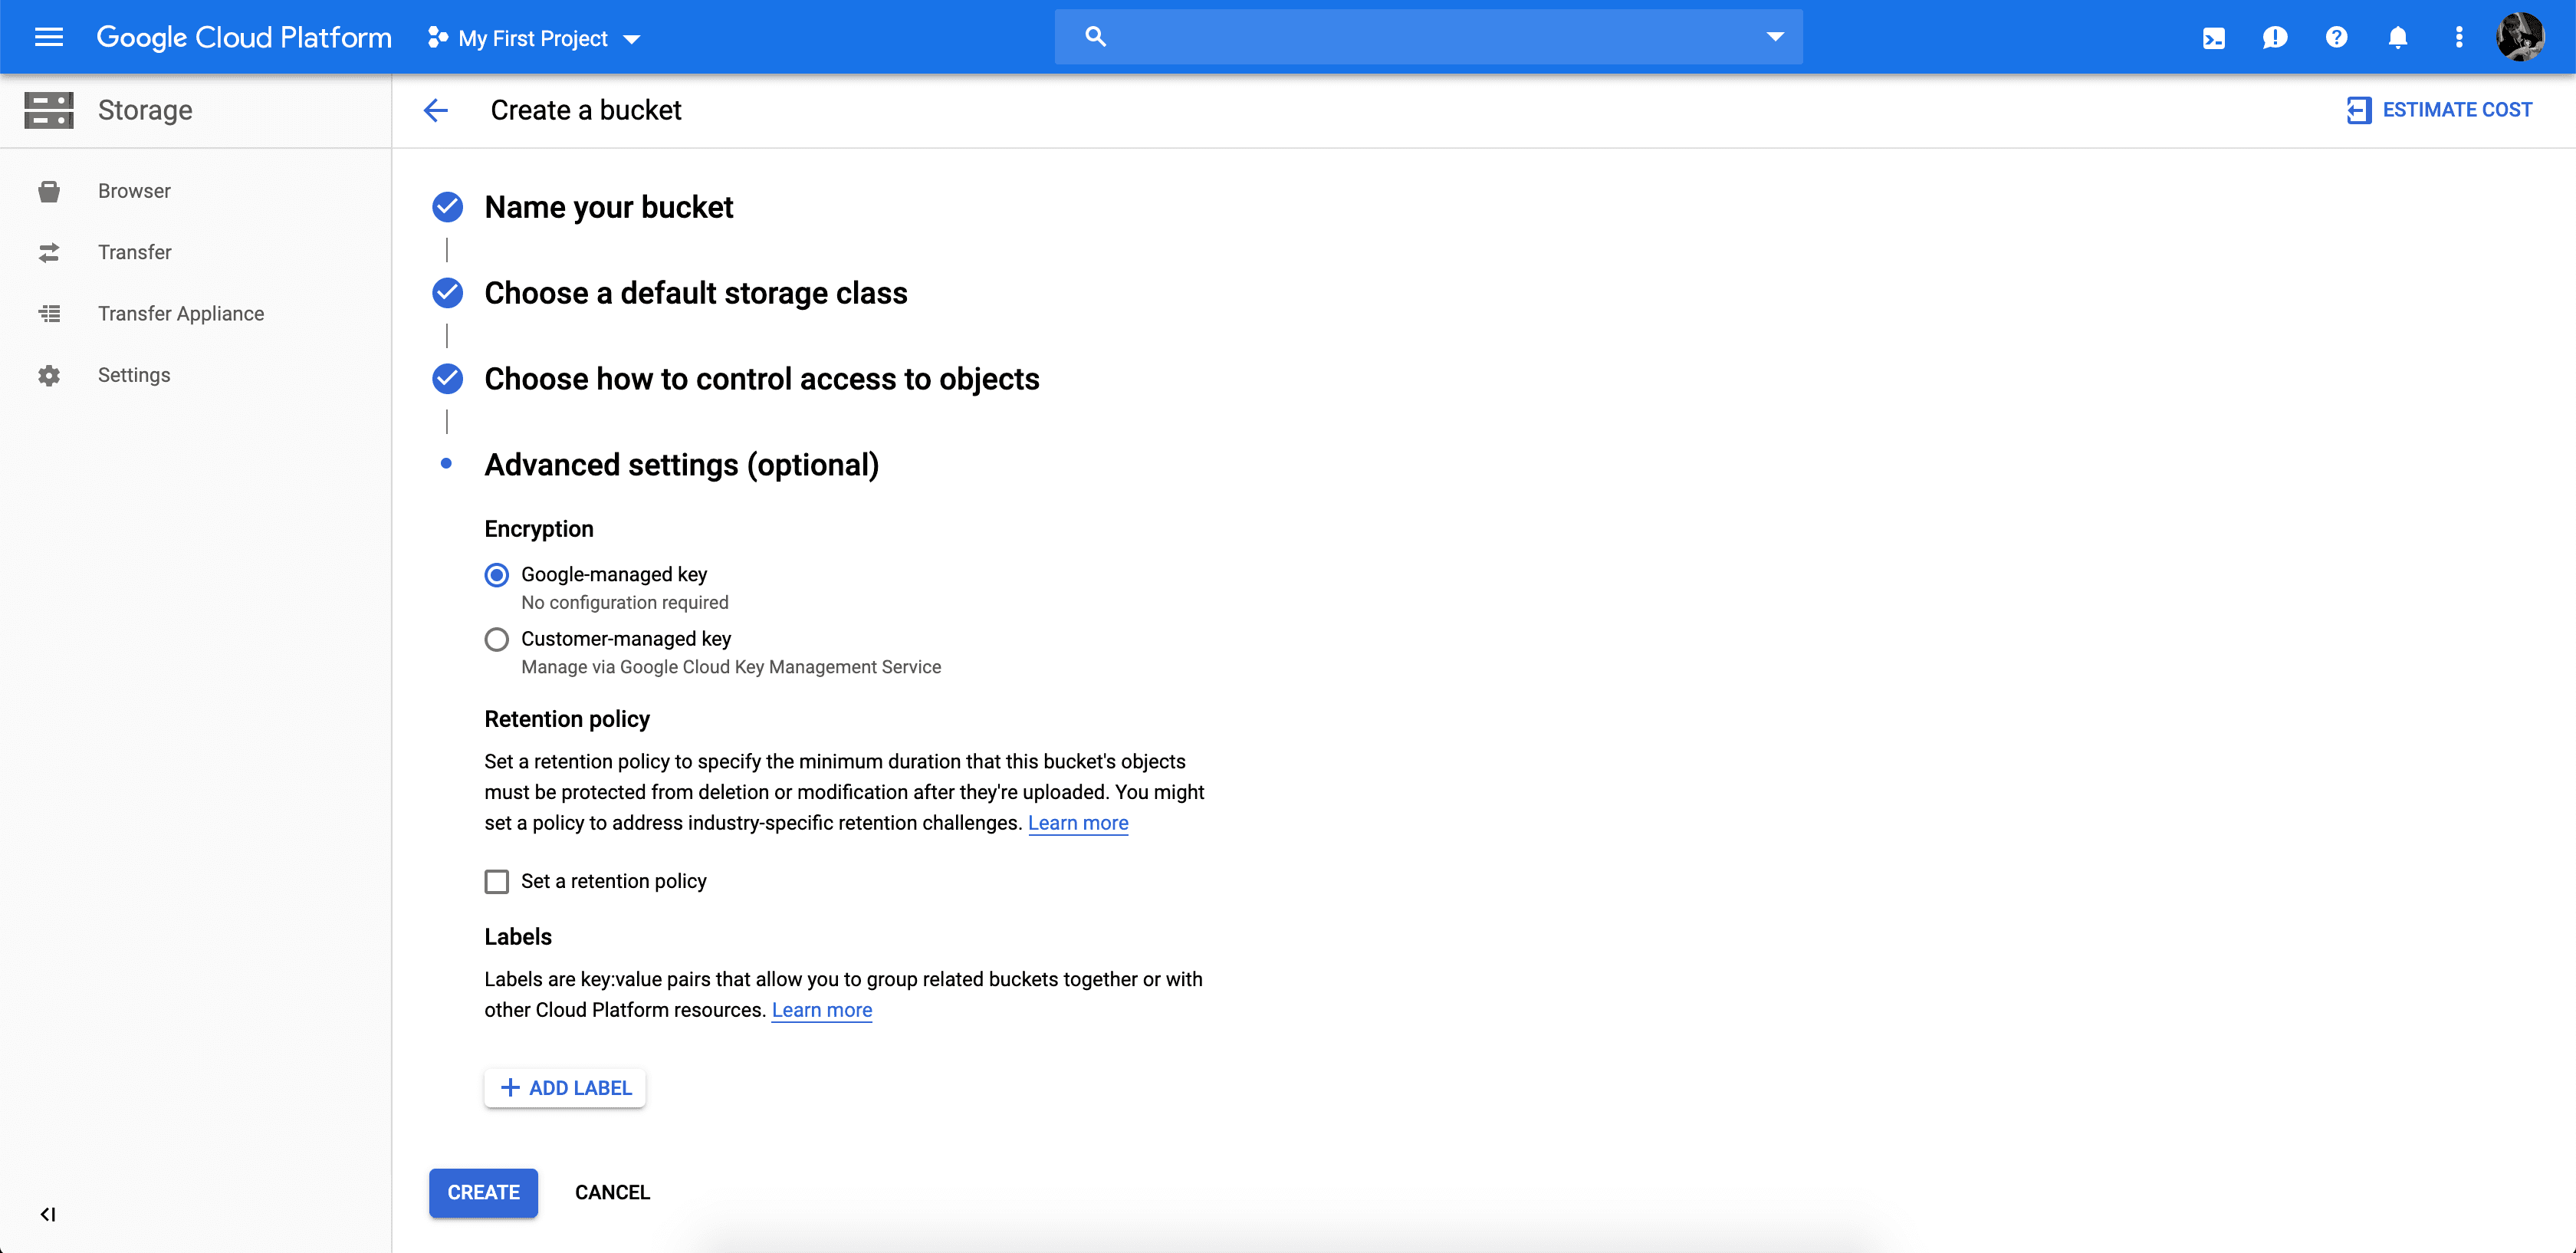This screenshot has width=2576, height=1253.
Task: Open the feedback icon
Action: pyautogui.click(x=2275, y=37)
